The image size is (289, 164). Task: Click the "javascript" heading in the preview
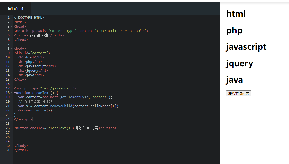coord(246,47)
